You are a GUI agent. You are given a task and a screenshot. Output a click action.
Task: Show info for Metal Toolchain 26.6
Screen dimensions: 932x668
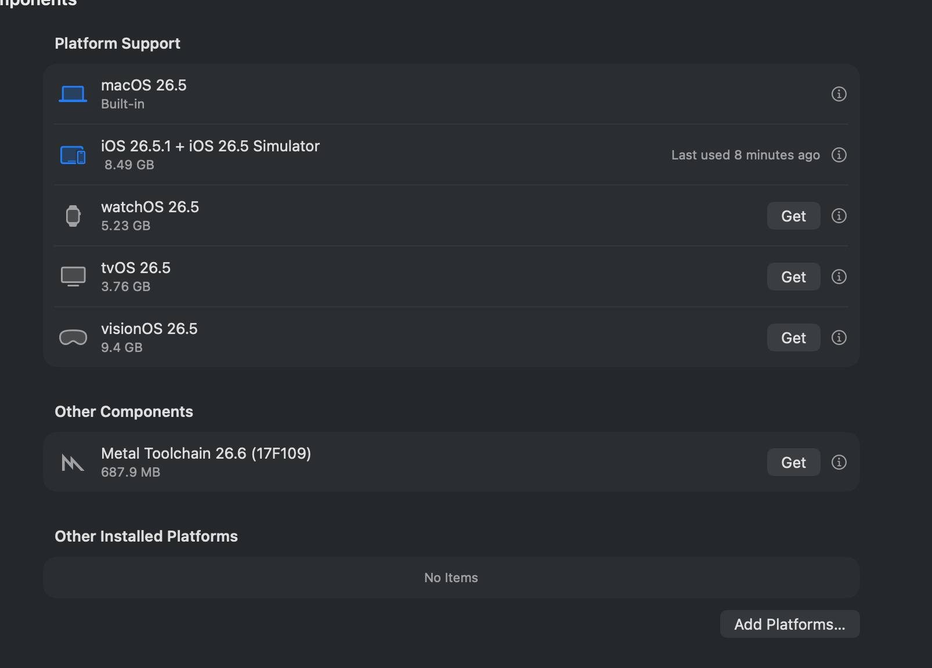coord(839,462)
